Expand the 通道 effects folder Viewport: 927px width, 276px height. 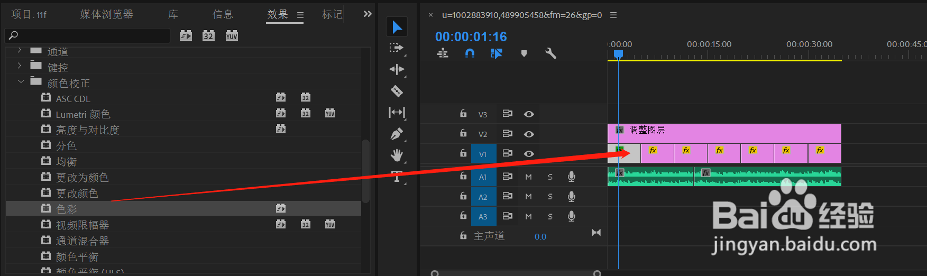click(20, 50)
